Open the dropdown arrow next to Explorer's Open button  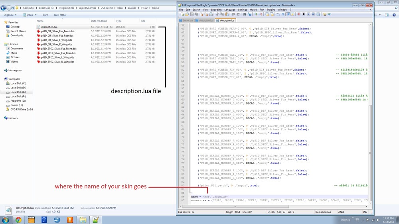click(x=36, y=15)
